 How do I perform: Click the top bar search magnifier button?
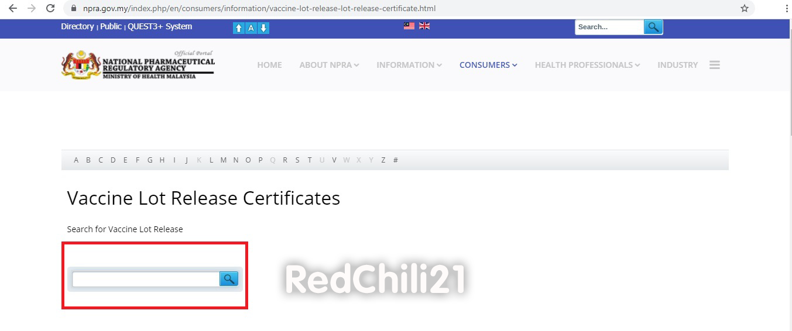click(653, 27)
